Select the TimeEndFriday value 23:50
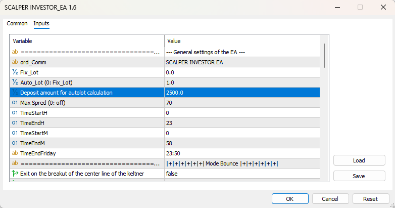This screenshot has width=395, height=208. coord(173,153)
